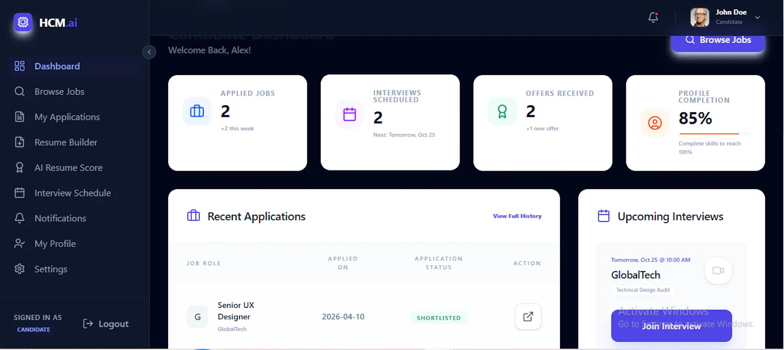
Task: Click the Dashboard grid icon in sidebar
Action: pyautogui.click(x=20, y=66)
